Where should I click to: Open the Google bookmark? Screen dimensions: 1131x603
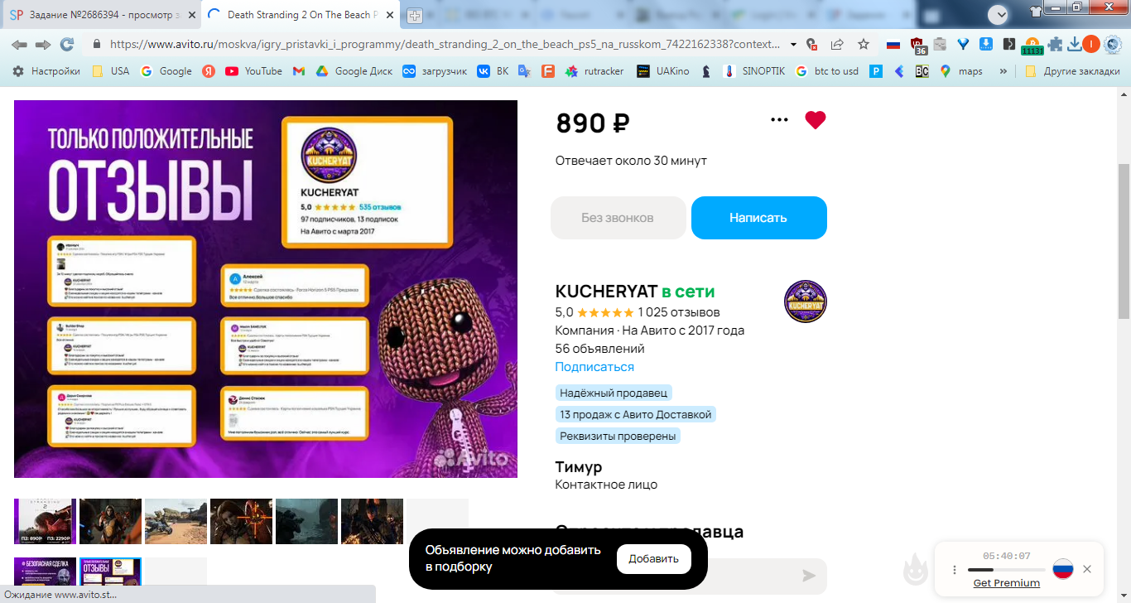[166, 71]
